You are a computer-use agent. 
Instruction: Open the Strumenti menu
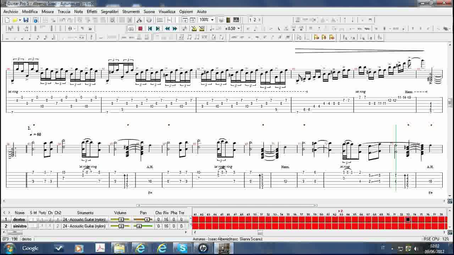coord(131,11)
